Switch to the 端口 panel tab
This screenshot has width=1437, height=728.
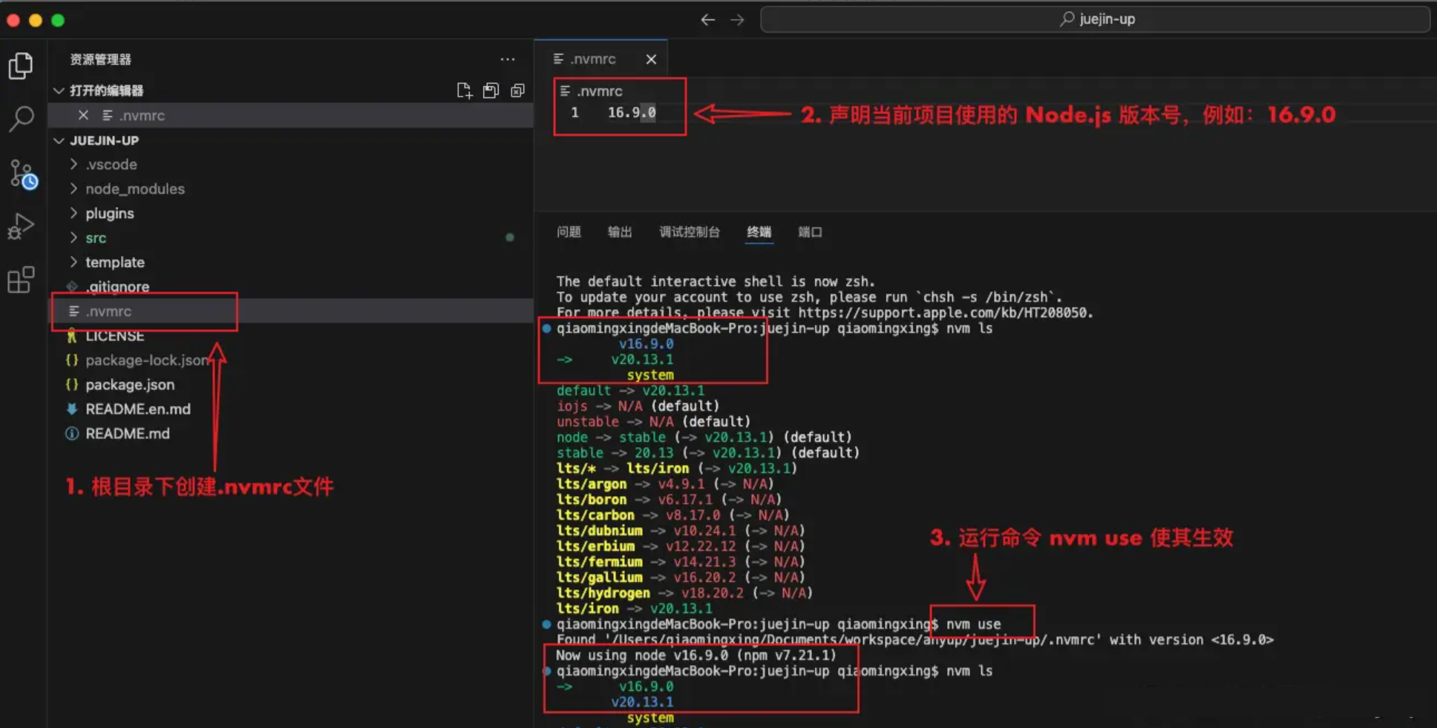click(x=810, y=232)
